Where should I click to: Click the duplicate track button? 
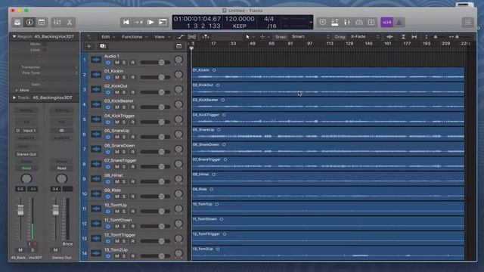(103, 46)
